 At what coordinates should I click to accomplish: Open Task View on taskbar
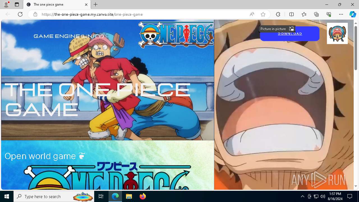101,196
